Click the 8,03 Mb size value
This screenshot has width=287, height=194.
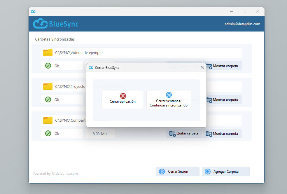pyautogui.click(x=100, y=134)
